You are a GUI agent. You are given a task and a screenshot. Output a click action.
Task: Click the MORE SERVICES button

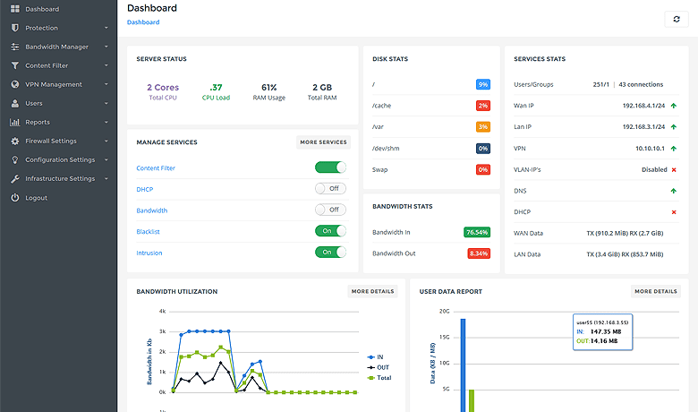323,142
